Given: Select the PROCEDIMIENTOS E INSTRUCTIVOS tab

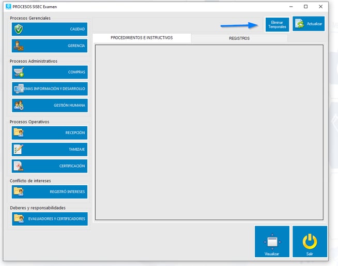Looking at the screenshot, I should pos(142,38).
